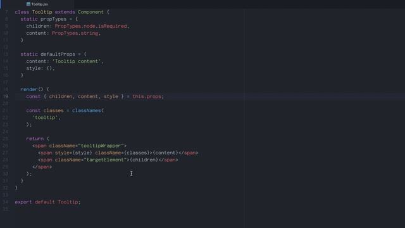
Task: Click line number 19 in the gutter
Action: pos(6,96)
